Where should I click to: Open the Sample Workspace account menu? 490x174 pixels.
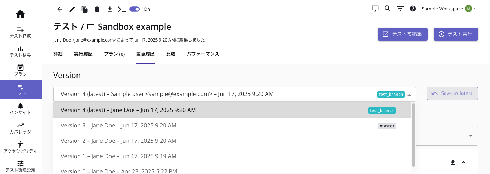449,9
